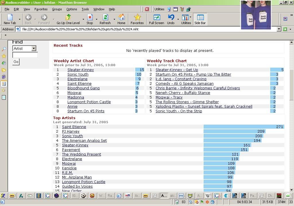Open the Groups menu

click(57, 9)
